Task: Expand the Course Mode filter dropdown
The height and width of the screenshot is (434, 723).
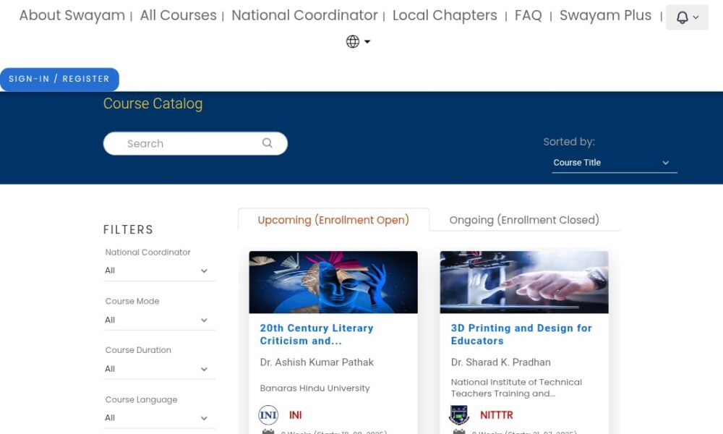Action: (x=159, y=320)
